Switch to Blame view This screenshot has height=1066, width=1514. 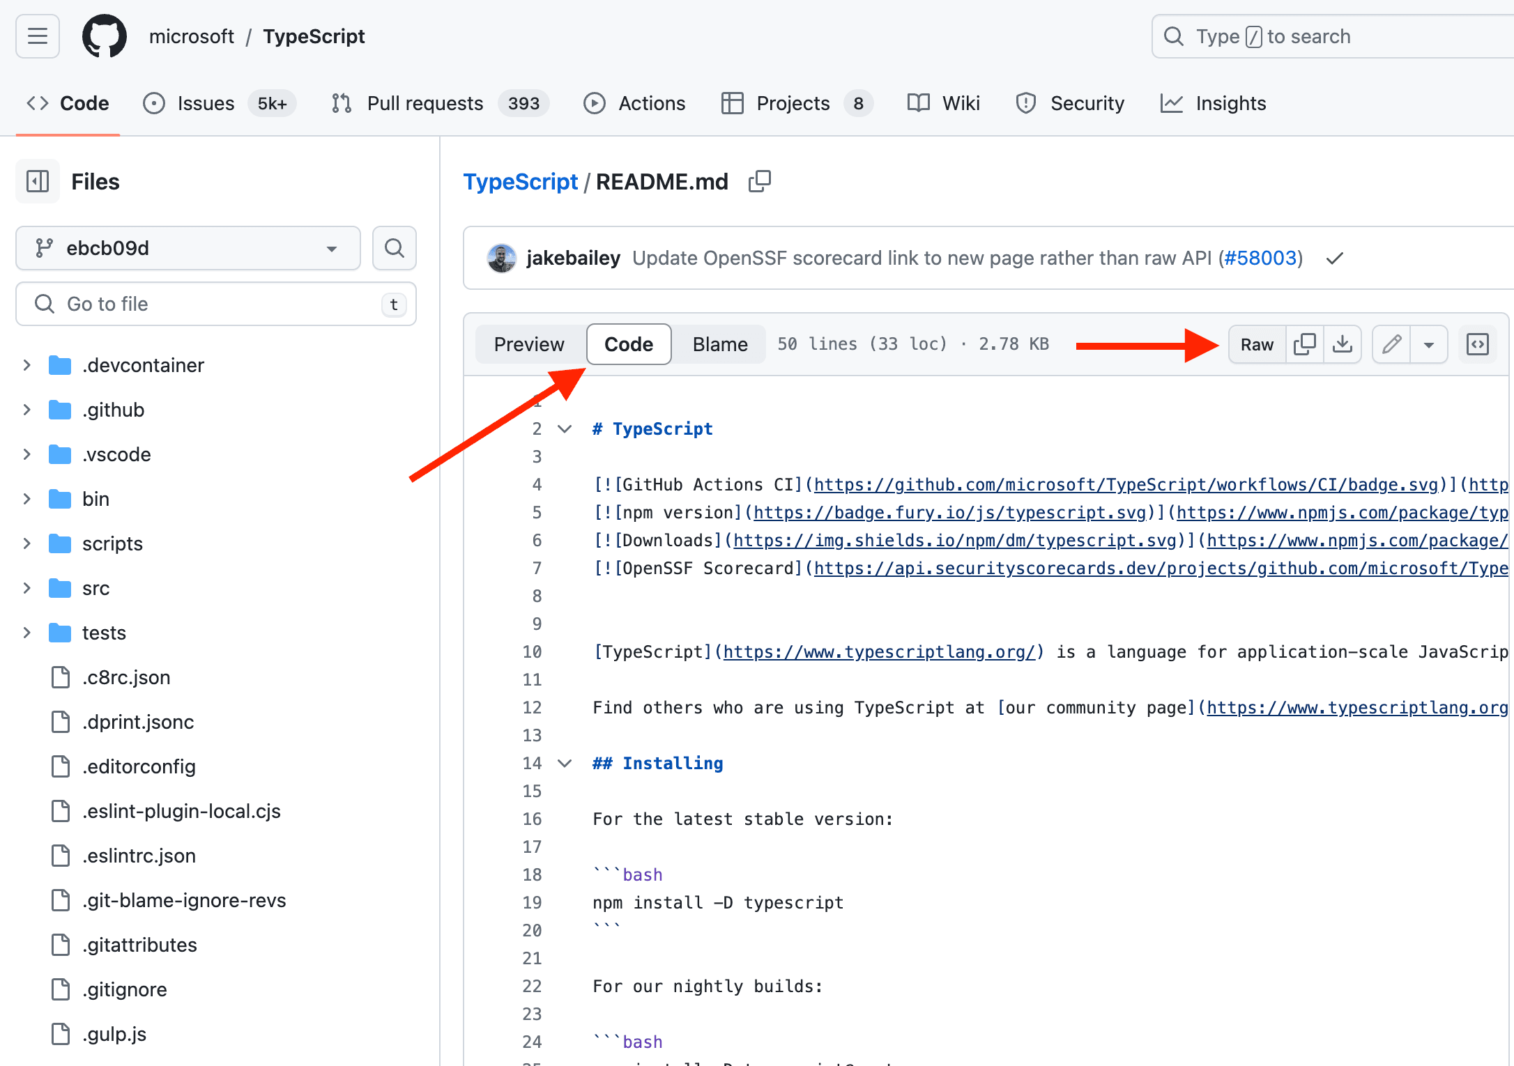pyautogui.click(x=720, y=344)
